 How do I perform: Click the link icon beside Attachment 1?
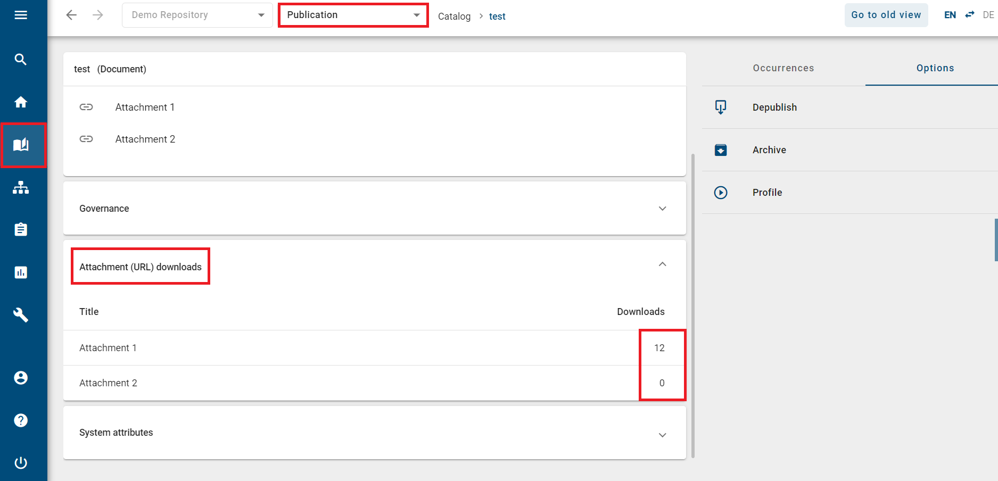pos(86,107)
